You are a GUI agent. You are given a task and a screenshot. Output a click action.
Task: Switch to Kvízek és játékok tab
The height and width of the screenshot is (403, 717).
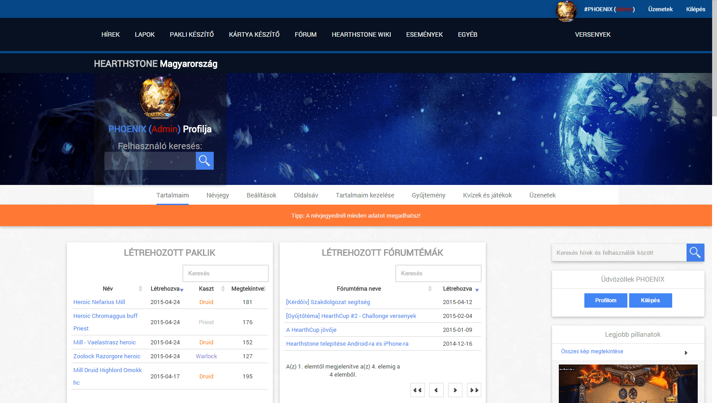488,195
